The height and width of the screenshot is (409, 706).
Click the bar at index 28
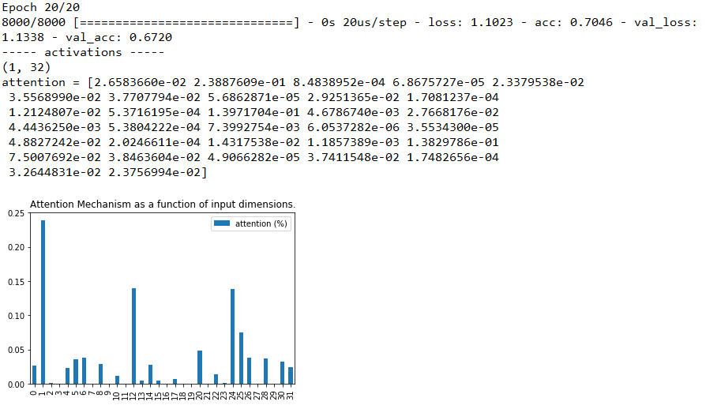pos(266,371)
